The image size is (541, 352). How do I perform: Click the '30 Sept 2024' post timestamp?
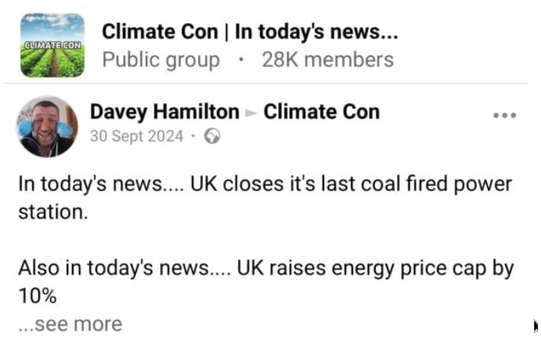click(x=136, y=137)
